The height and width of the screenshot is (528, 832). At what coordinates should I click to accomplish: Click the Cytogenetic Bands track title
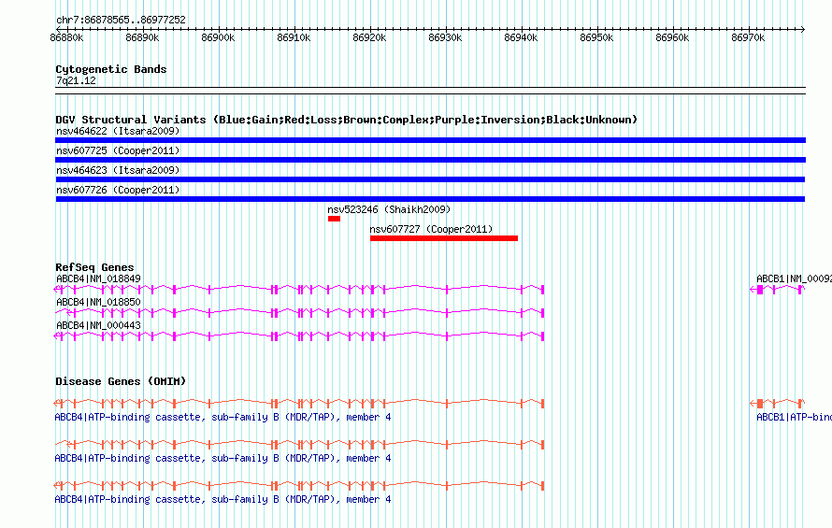[x=111, y=69]
